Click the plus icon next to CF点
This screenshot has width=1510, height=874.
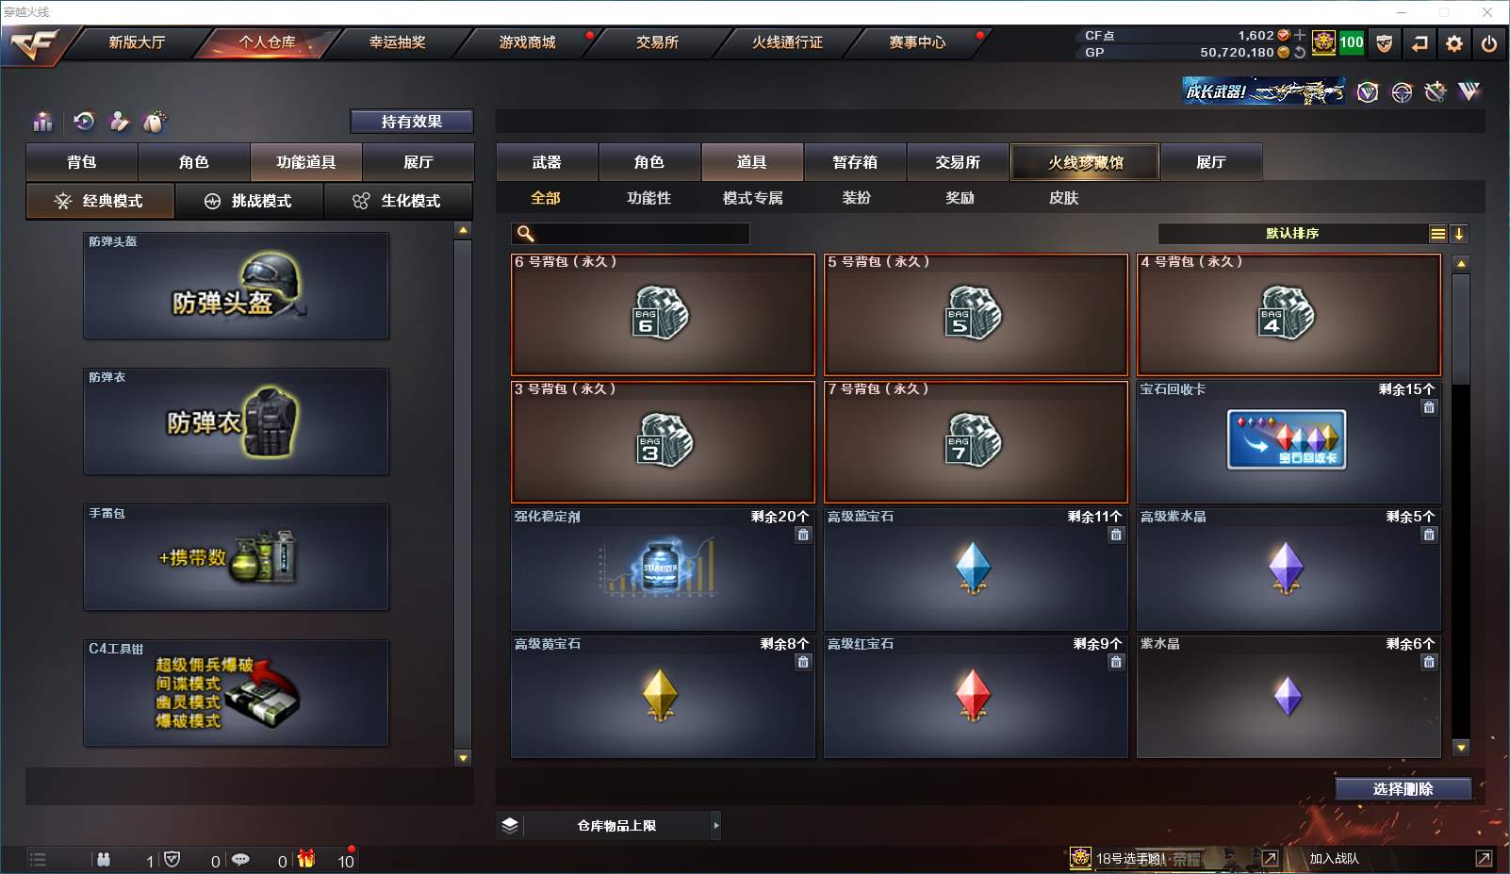(x=1300, y=35)
